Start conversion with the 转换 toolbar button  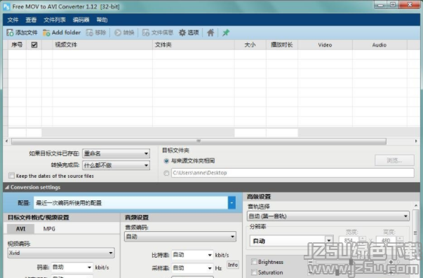pyautogui.click(x=124, y=33)
